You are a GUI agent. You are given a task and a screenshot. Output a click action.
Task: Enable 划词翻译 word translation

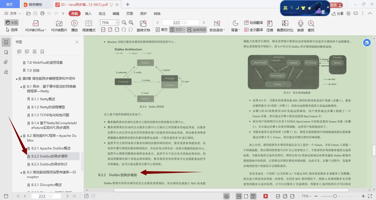254,23
